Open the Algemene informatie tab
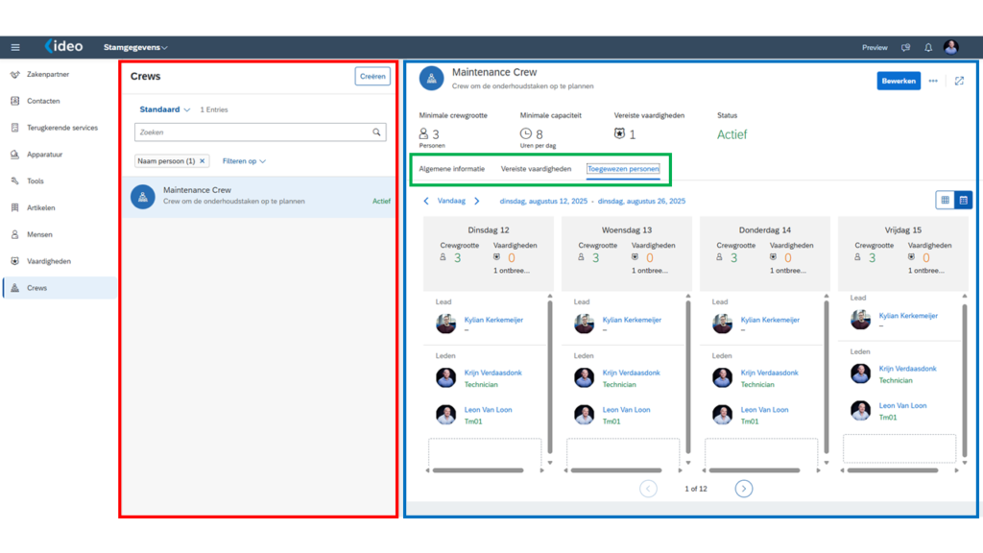The height and width of the screenshot is (553, 983). tap(451, 169)
